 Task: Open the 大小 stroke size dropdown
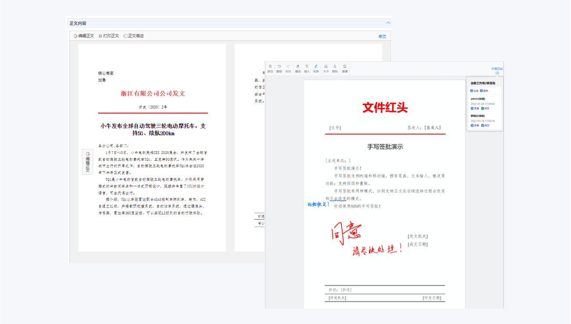click(326, 68)
